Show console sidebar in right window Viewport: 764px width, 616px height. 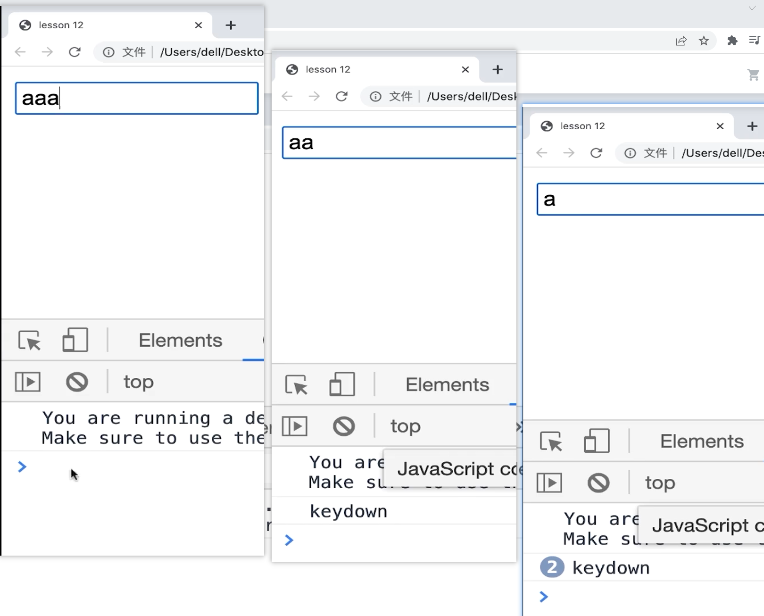click(x=549, y=483)
